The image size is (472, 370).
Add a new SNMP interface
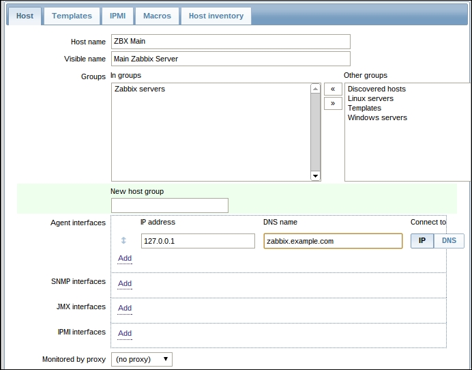(125, 283)
